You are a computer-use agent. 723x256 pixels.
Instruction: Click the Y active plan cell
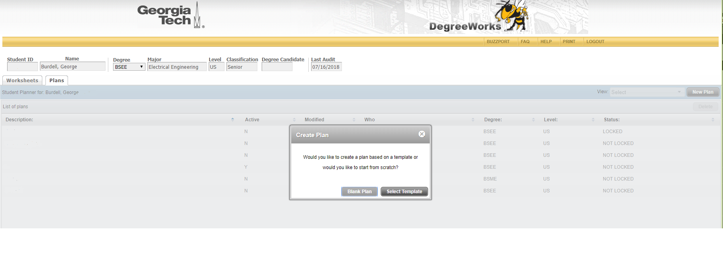[x=246, y=167]
